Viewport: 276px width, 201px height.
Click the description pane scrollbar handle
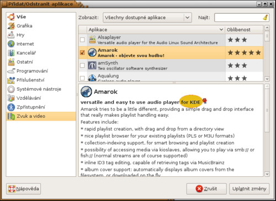click(267, 111)
